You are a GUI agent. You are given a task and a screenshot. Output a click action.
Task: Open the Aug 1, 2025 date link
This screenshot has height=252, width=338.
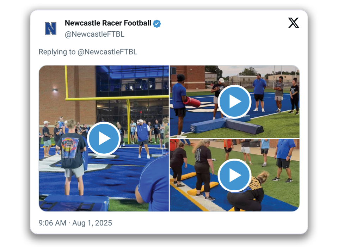(x=92, y=223)
